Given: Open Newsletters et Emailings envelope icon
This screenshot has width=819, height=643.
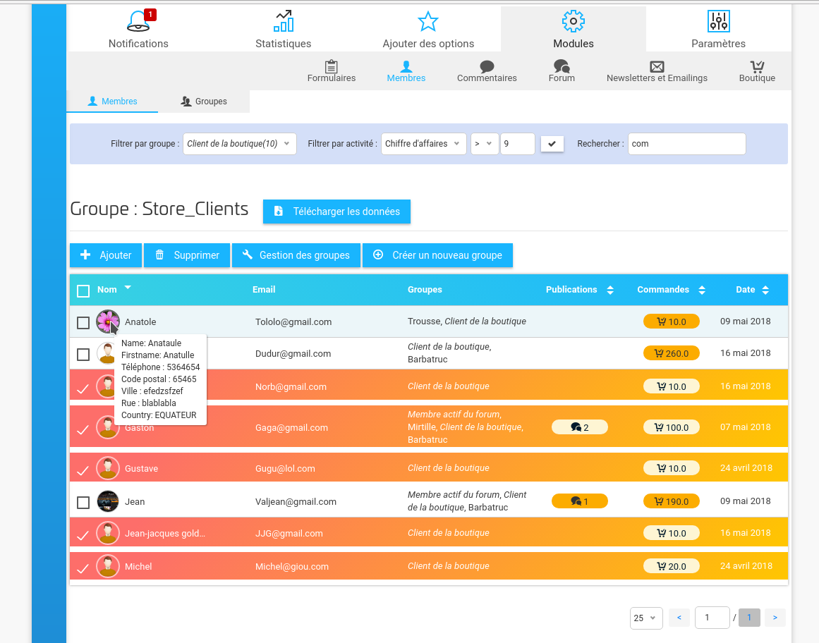Looking at the screenshot, I should 657,66.
